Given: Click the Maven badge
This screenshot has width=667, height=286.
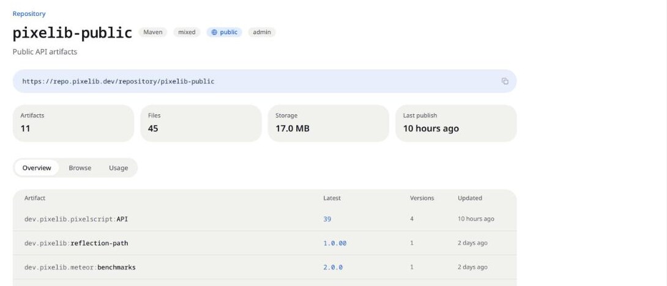Looking at the screenshot, I should point(153,32).
